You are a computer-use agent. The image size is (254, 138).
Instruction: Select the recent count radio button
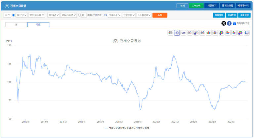point(79,15)
